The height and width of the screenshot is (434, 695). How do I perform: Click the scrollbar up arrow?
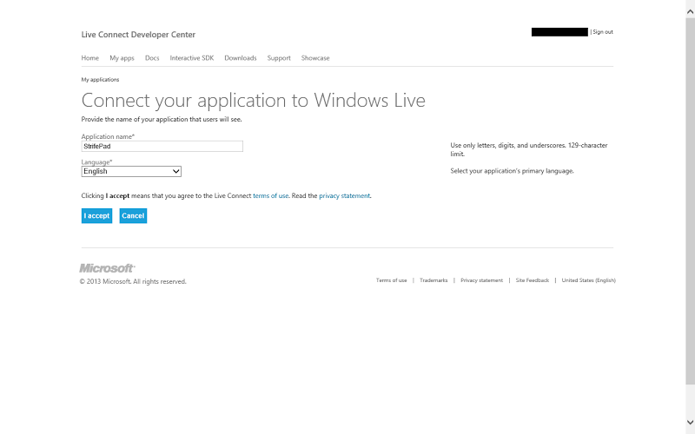coord(690,12)
